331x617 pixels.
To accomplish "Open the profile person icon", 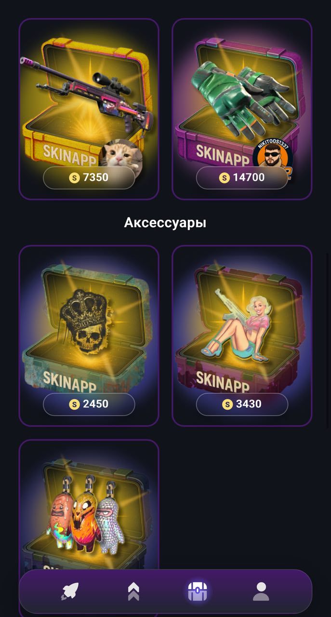I will point(261,591).
